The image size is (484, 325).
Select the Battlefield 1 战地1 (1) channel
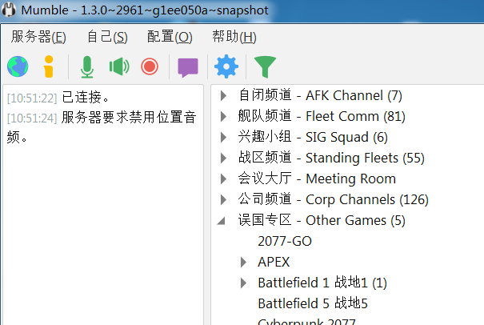(x=322, y=283)
